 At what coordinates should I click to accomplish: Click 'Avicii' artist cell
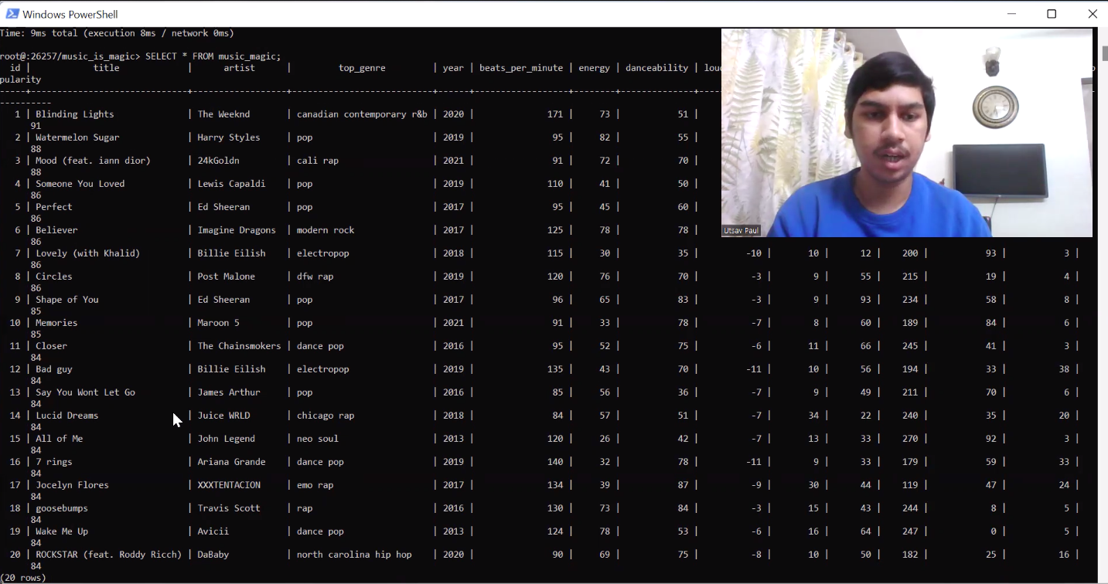pos(213,531)
